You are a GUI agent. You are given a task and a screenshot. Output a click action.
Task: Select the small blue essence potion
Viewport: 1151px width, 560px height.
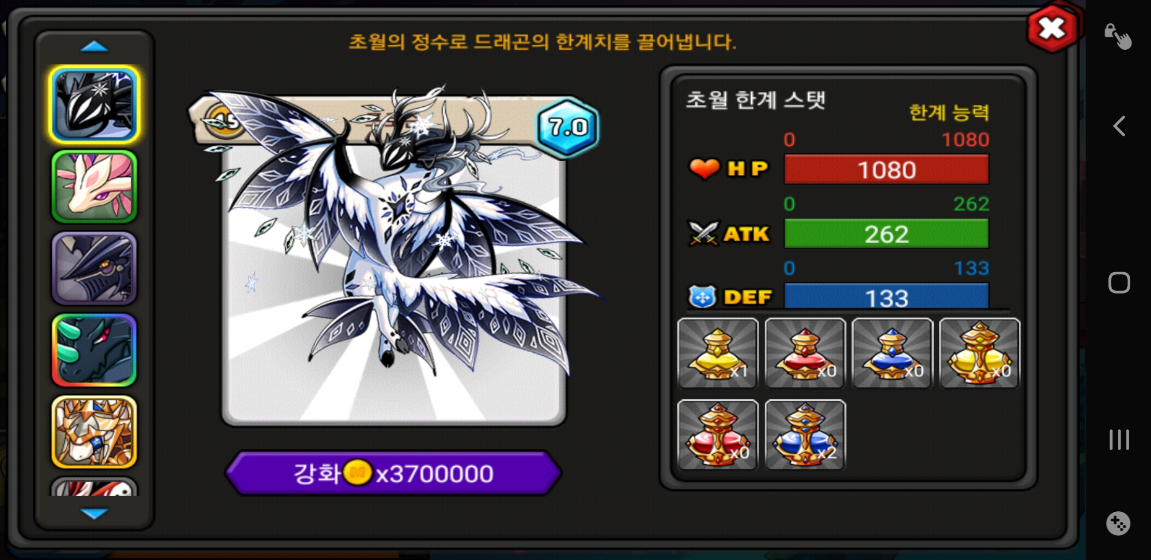point(892,353)
